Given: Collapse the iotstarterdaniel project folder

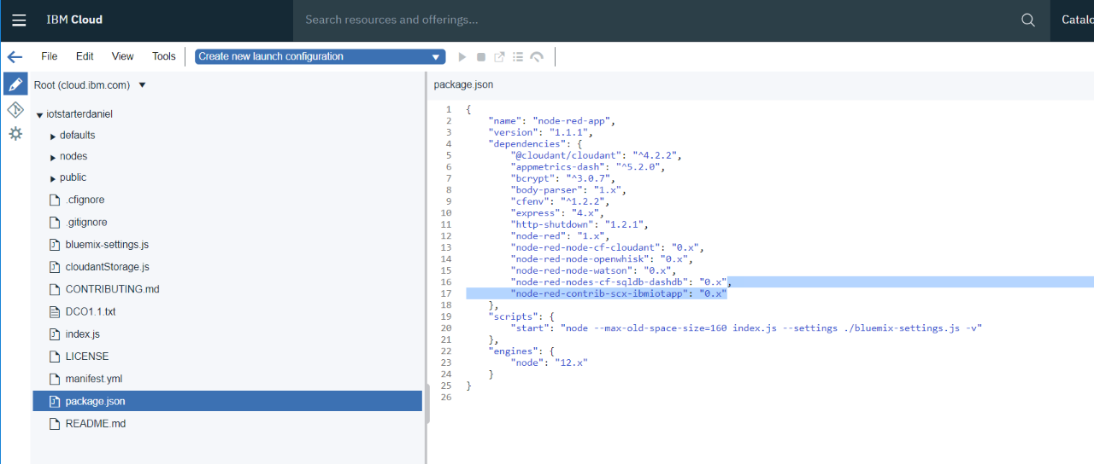Looking at the screenshot, I should 39,114.
